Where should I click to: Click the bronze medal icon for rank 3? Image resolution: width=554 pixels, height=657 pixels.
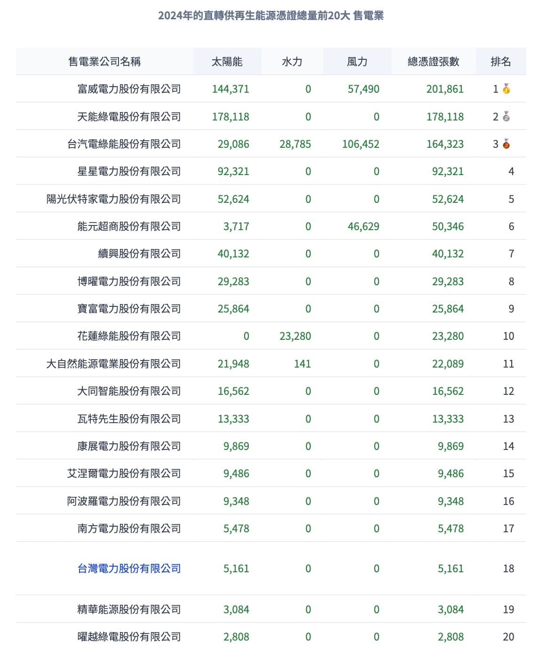point(506,144)
